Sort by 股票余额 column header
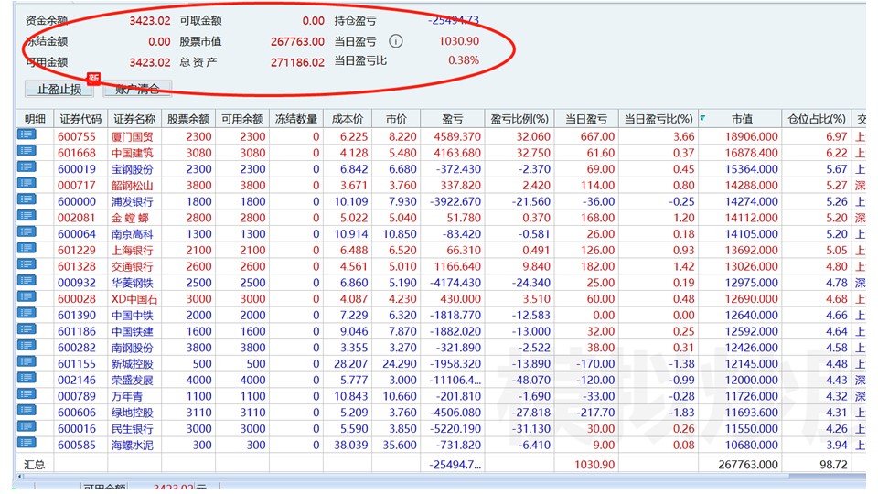The width and height of the screenshot is (878, 494). pos(188,119)
